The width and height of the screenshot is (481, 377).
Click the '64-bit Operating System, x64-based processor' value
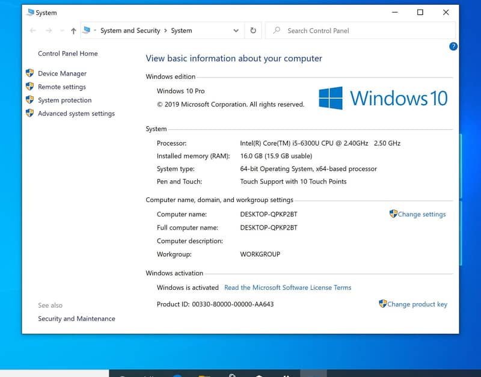pos(308,169)
